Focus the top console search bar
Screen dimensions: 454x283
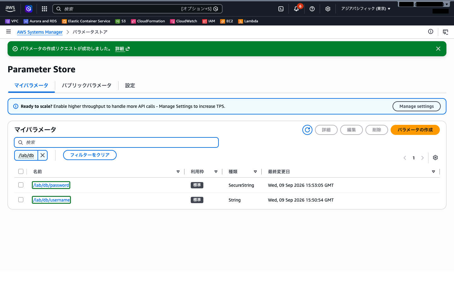tap(137, 9)
